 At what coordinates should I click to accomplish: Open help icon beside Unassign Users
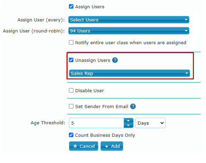(x=115, y=60)
